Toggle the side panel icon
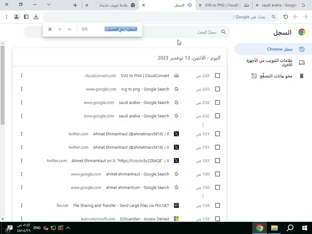The height and width of the screenshot is (234, 312). 26,17
